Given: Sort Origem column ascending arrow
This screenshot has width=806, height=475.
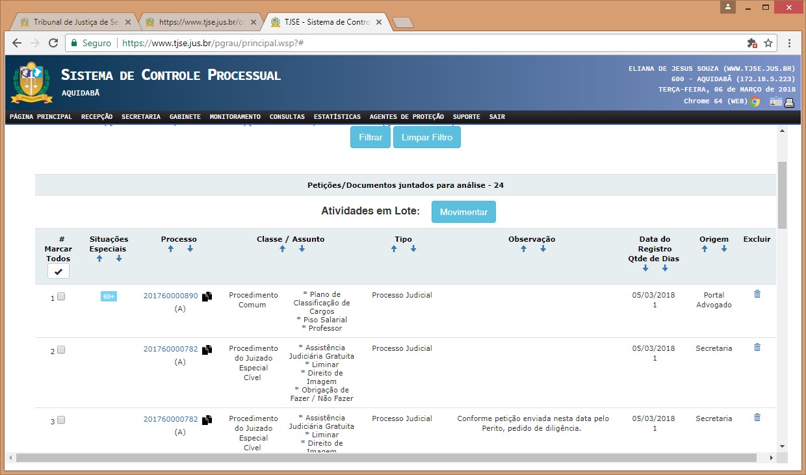Looking at the screenshot, I should coord(705,249).
